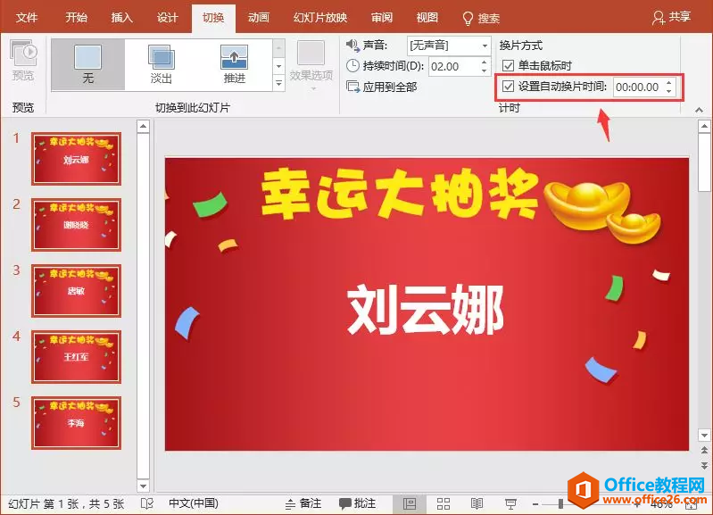713x515 pixels.
Task: Click the zoom slider handle
Action: point(560,504)
